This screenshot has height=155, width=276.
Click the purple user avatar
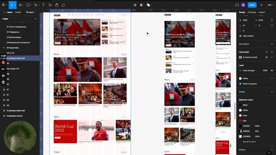pos(243,5)
